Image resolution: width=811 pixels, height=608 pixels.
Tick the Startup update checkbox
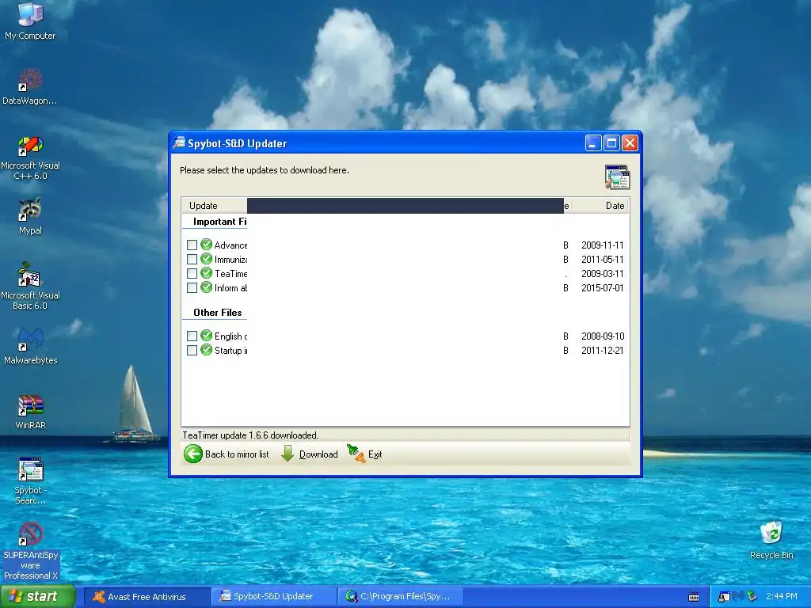pos(192,351)
